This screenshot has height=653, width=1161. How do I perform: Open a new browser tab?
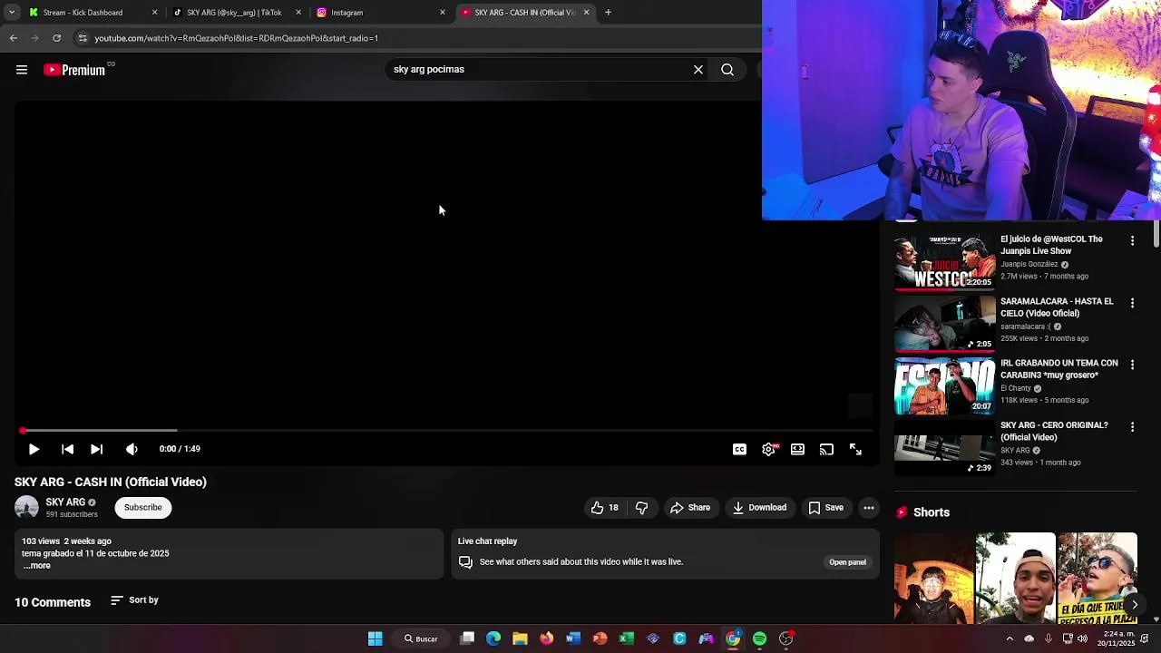click(x=608, y=13)
